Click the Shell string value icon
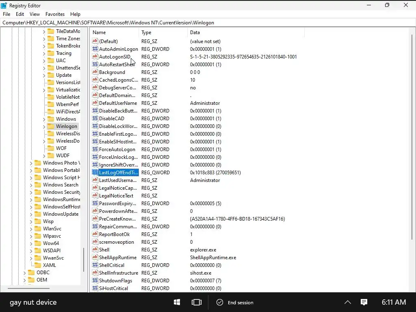Image resolution: width=416 pixels, height=312 pixels. pos(95,249)
